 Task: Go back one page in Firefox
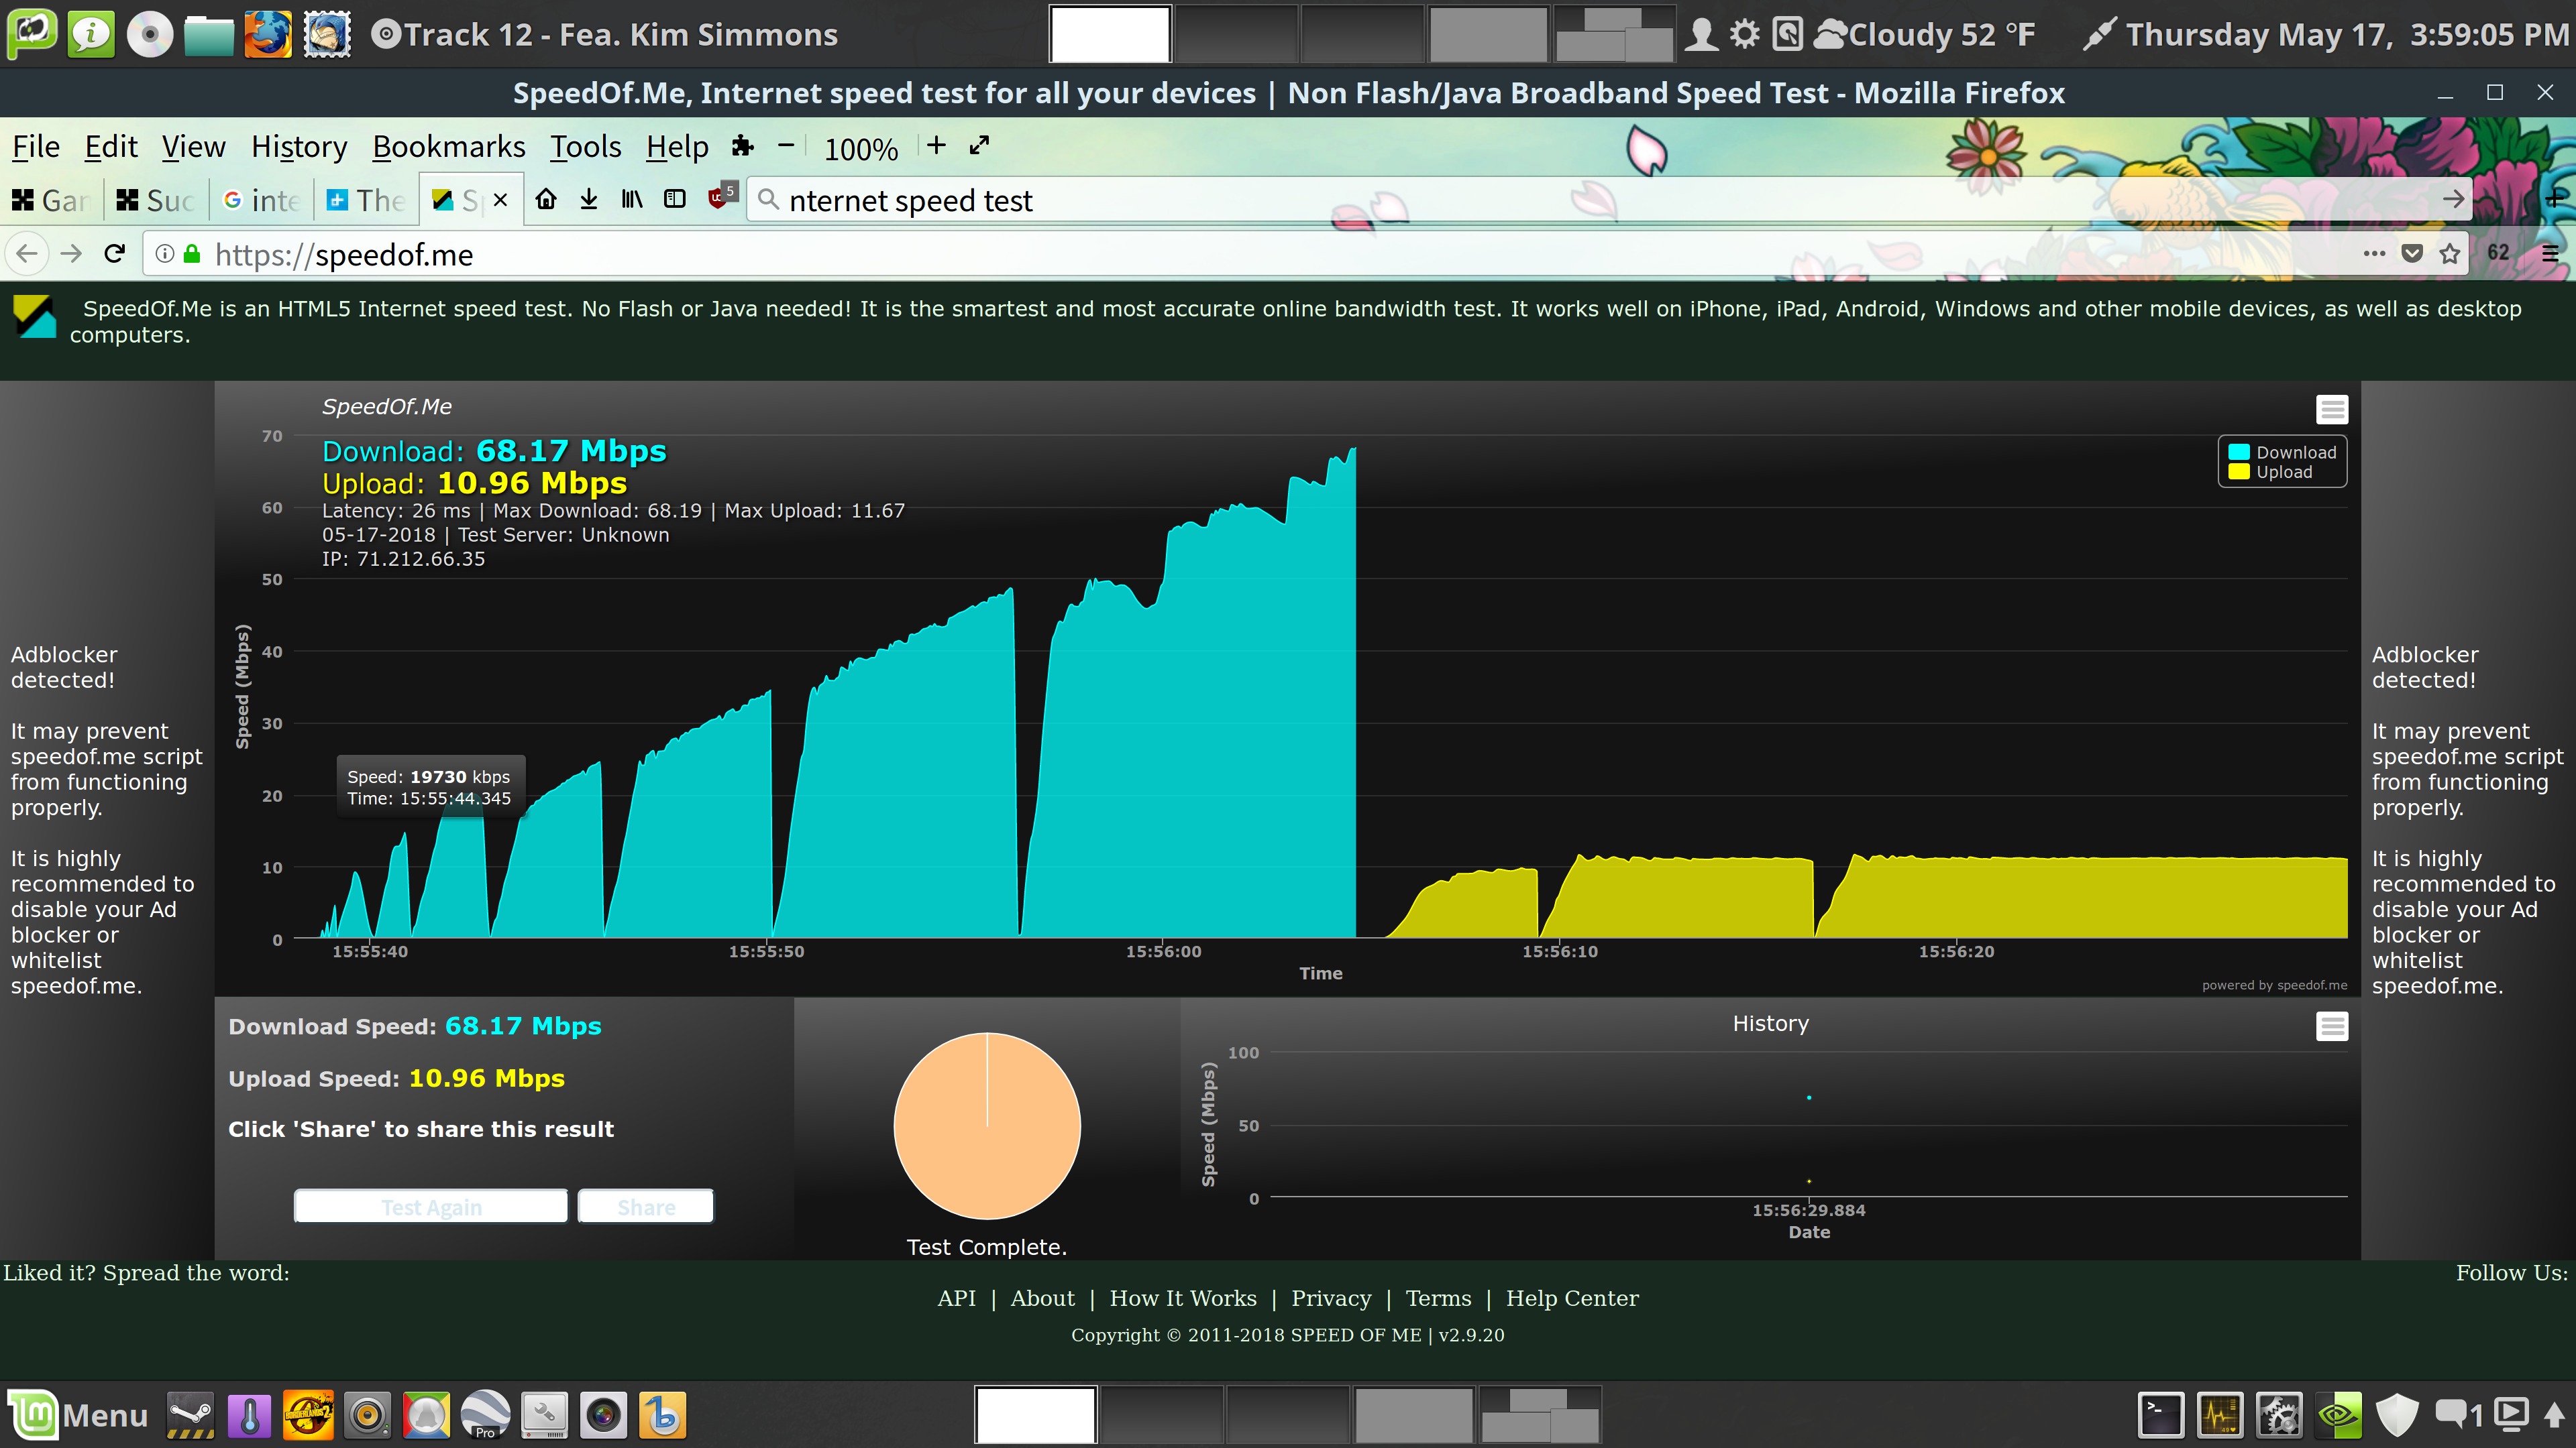(27, 254)
